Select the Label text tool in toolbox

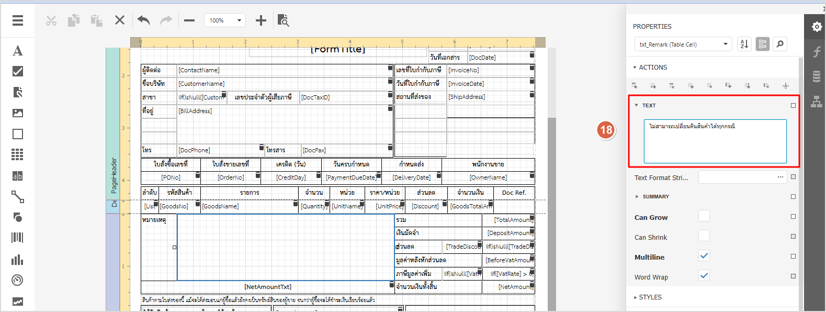pyautogui.click(x=18, y=51)
